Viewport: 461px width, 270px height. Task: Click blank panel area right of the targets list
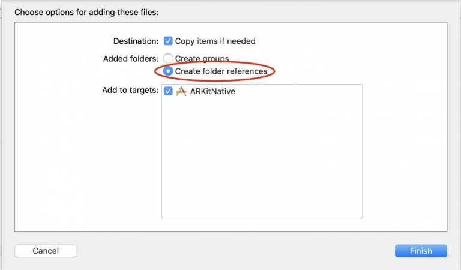pyautogui.click(x=405, y=150)
